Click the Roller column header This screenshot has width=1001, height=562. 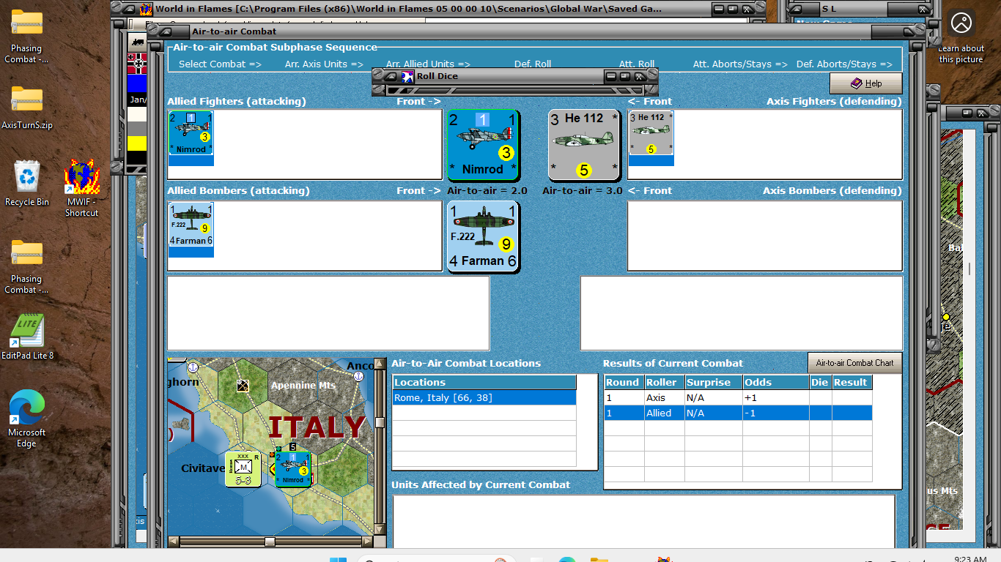(x=663, y=382)
